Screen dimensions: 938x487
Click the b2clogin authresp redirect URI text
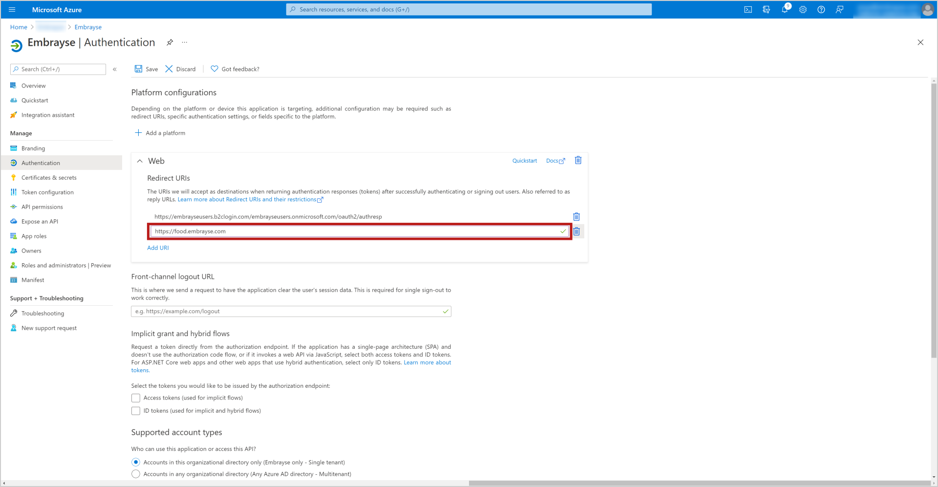[268, 216]
